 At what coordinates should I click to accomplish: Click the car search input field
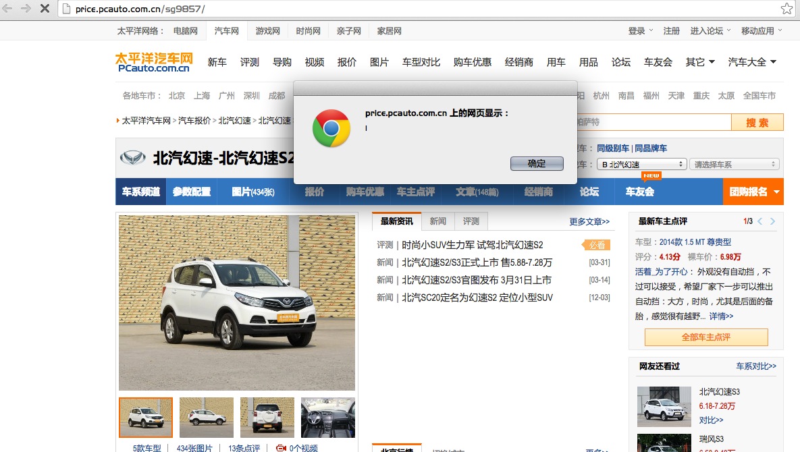(x=653, y=122)
